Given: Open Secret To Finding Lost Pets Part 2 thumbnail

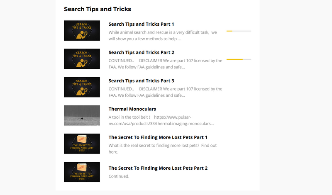Looking at the screenshot, I should click(x=82, y=172).
